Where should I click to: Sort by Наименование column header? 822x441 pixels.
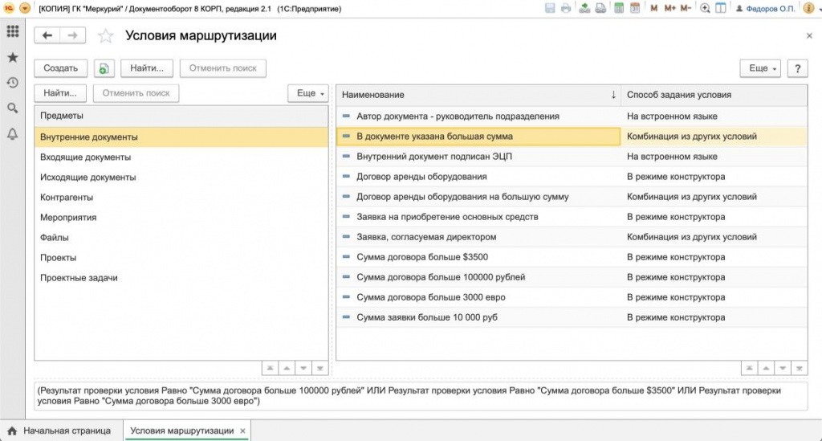coord(474,95)
